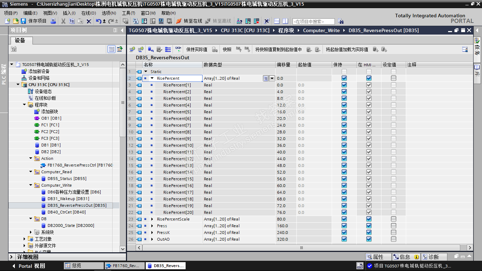The width and height of the screenshot is (482, 271).
Task: Expand the PressK array row
Action: point(152,233)
